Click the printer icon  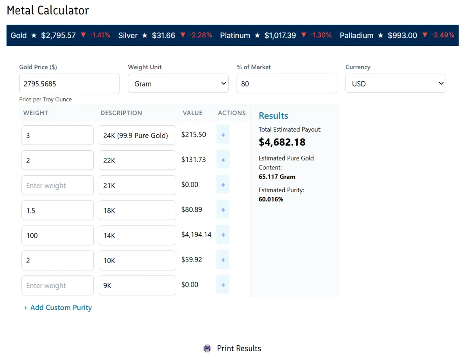[x=207, y=348]
